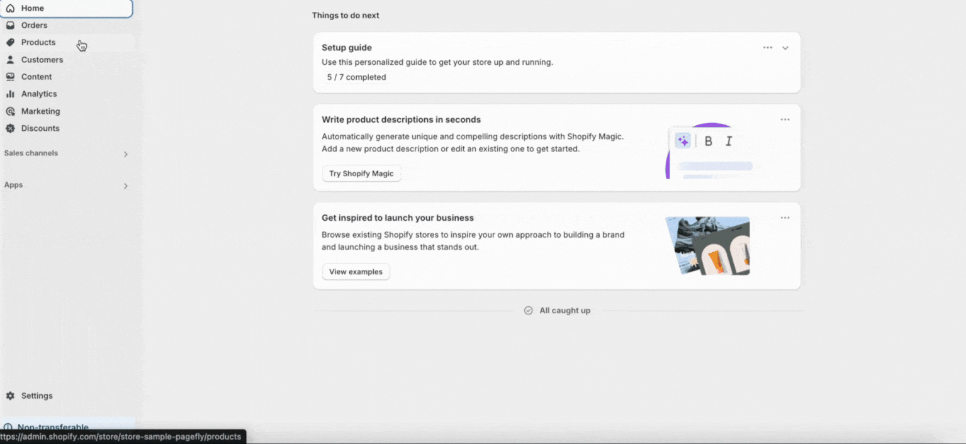
Task: Click the Analytics bar chart icon
Action: point(10,94)
